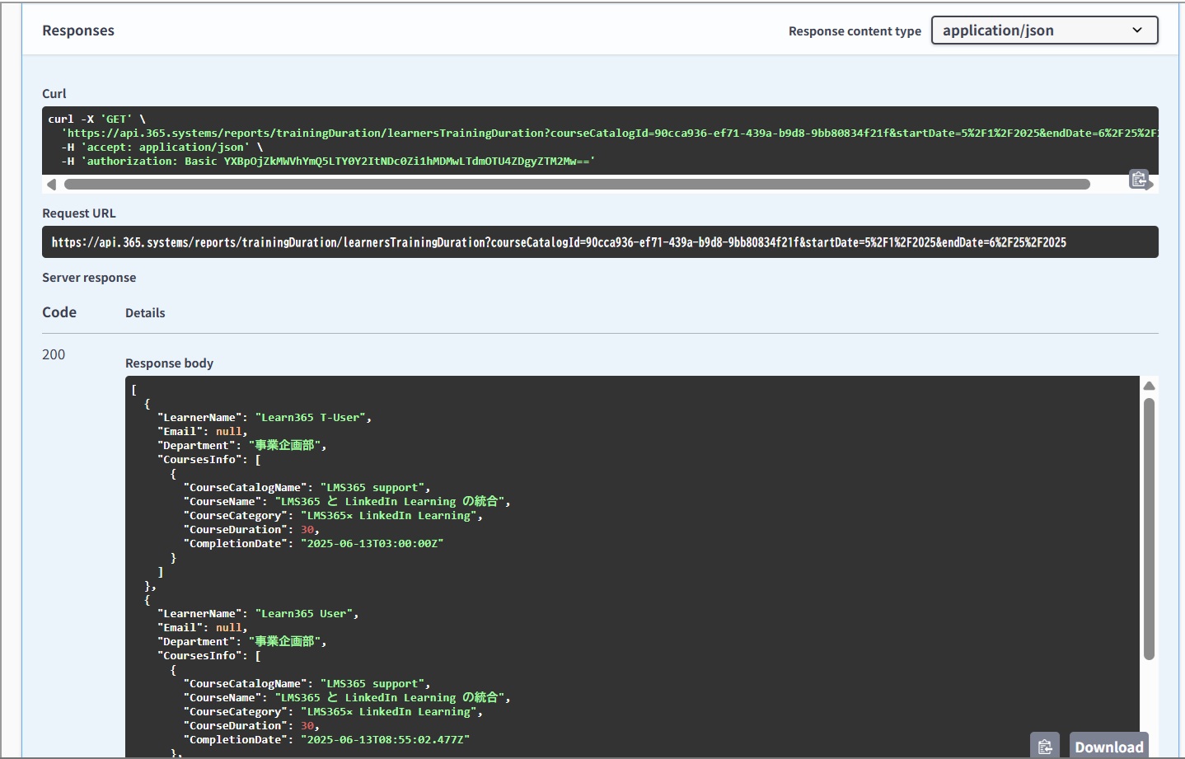Click the 'accept: application/json' header line

[x=162, y=148]
